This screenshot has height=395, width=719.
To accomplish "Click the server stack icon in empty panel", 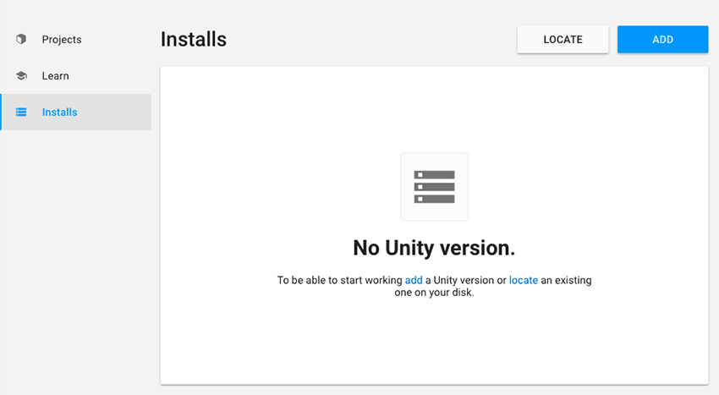I will (434, 187).
